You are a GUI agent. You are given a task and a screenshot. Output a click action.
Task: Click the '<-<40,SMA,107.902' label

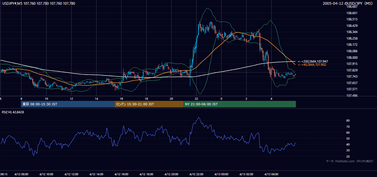coord(312,65)
